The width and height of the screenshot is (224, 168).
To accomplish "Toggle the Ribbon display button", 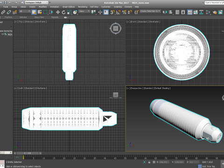I will click(x=190, y=12).
